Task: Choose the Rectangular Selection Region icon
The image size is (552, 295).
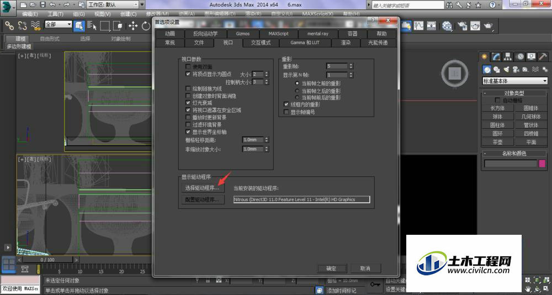Action: tap(104, 26)
